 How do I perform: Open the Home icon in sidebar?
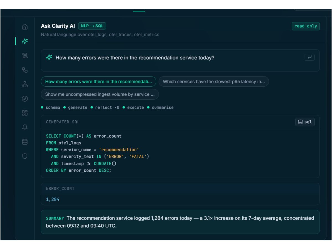[25, 27]
